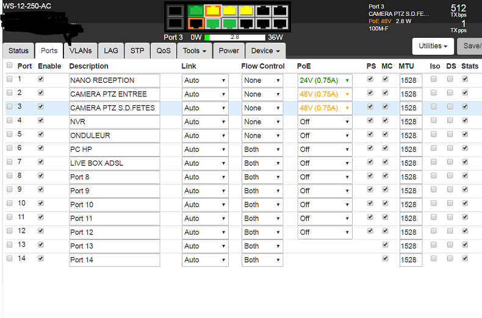Click the upper SFP port icon in diagram
The height and width of the screenshot is (318, 482).
(x=175, y=10)
